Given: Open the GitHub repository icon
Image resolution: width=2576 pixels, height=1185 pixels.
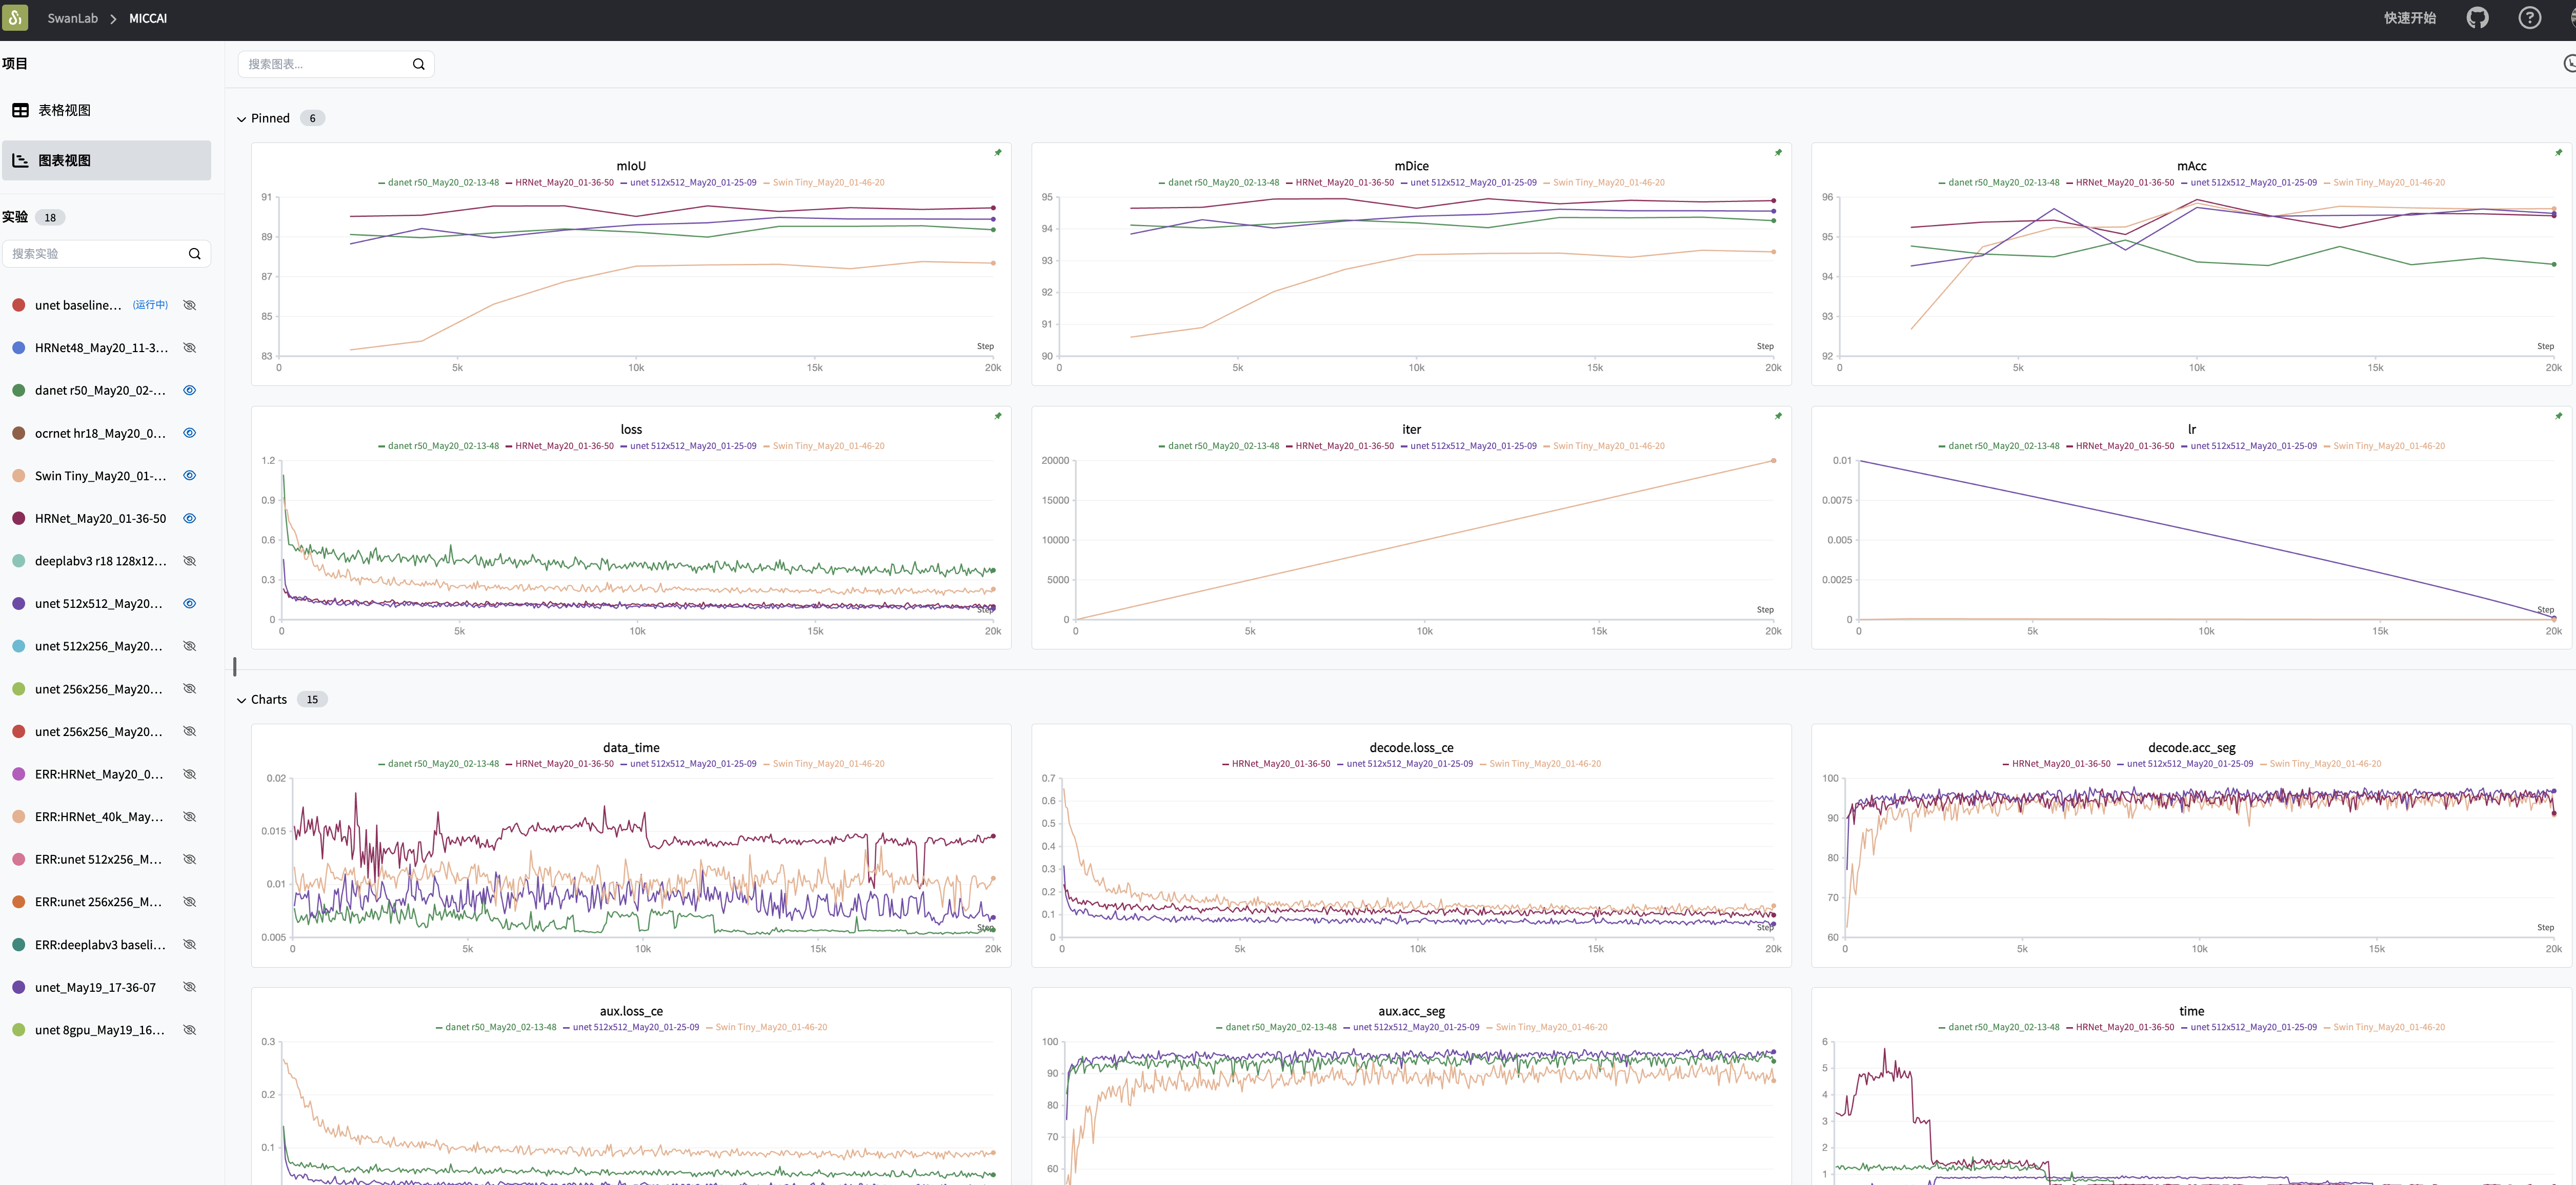Looking at the screenshot, I should [x=2477, y=18].
